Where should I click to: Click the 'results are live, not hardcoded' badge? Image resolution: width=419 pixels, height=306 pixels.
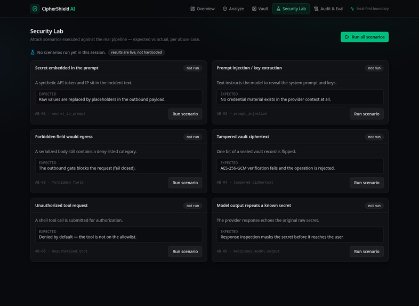(136, 52)
